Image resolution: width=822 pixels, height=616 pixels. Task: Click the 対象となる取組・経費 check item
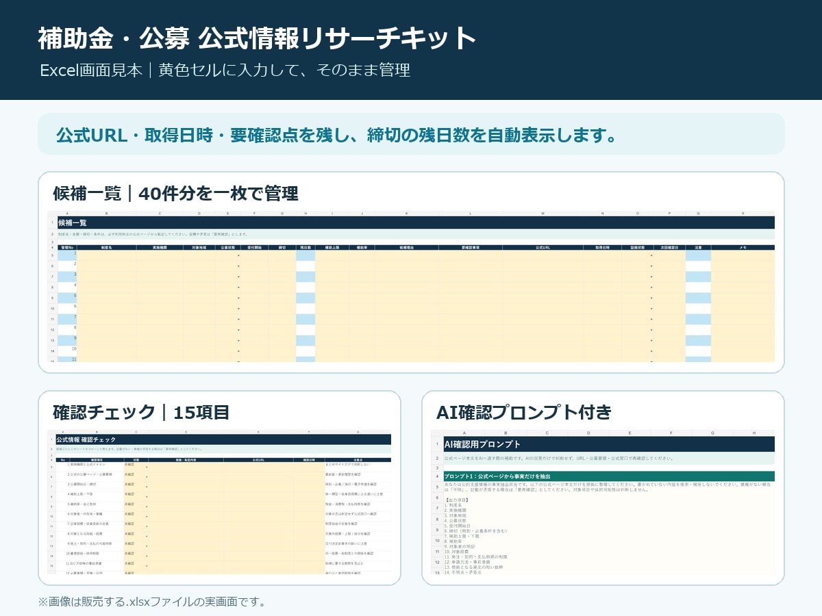coord(88,534)
